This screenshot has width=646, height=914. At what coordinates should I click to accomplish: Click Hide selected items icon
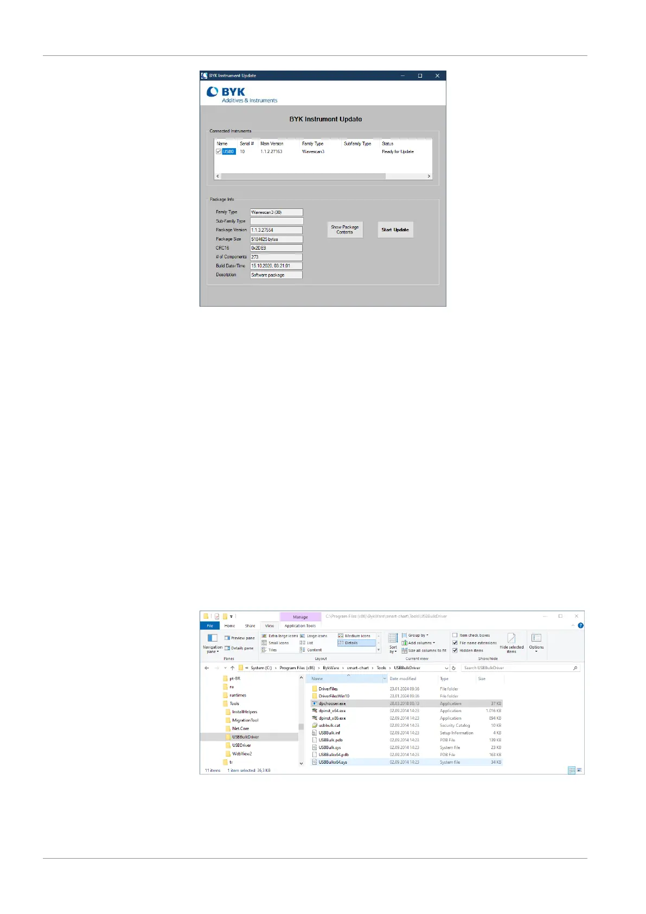point(511,639)
